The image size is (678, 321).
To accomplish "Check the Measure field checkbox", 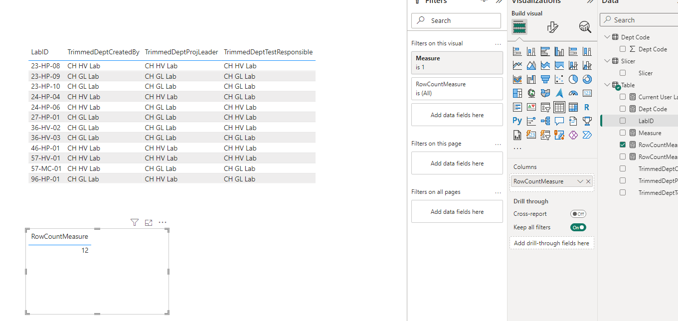I will point(623,133).
